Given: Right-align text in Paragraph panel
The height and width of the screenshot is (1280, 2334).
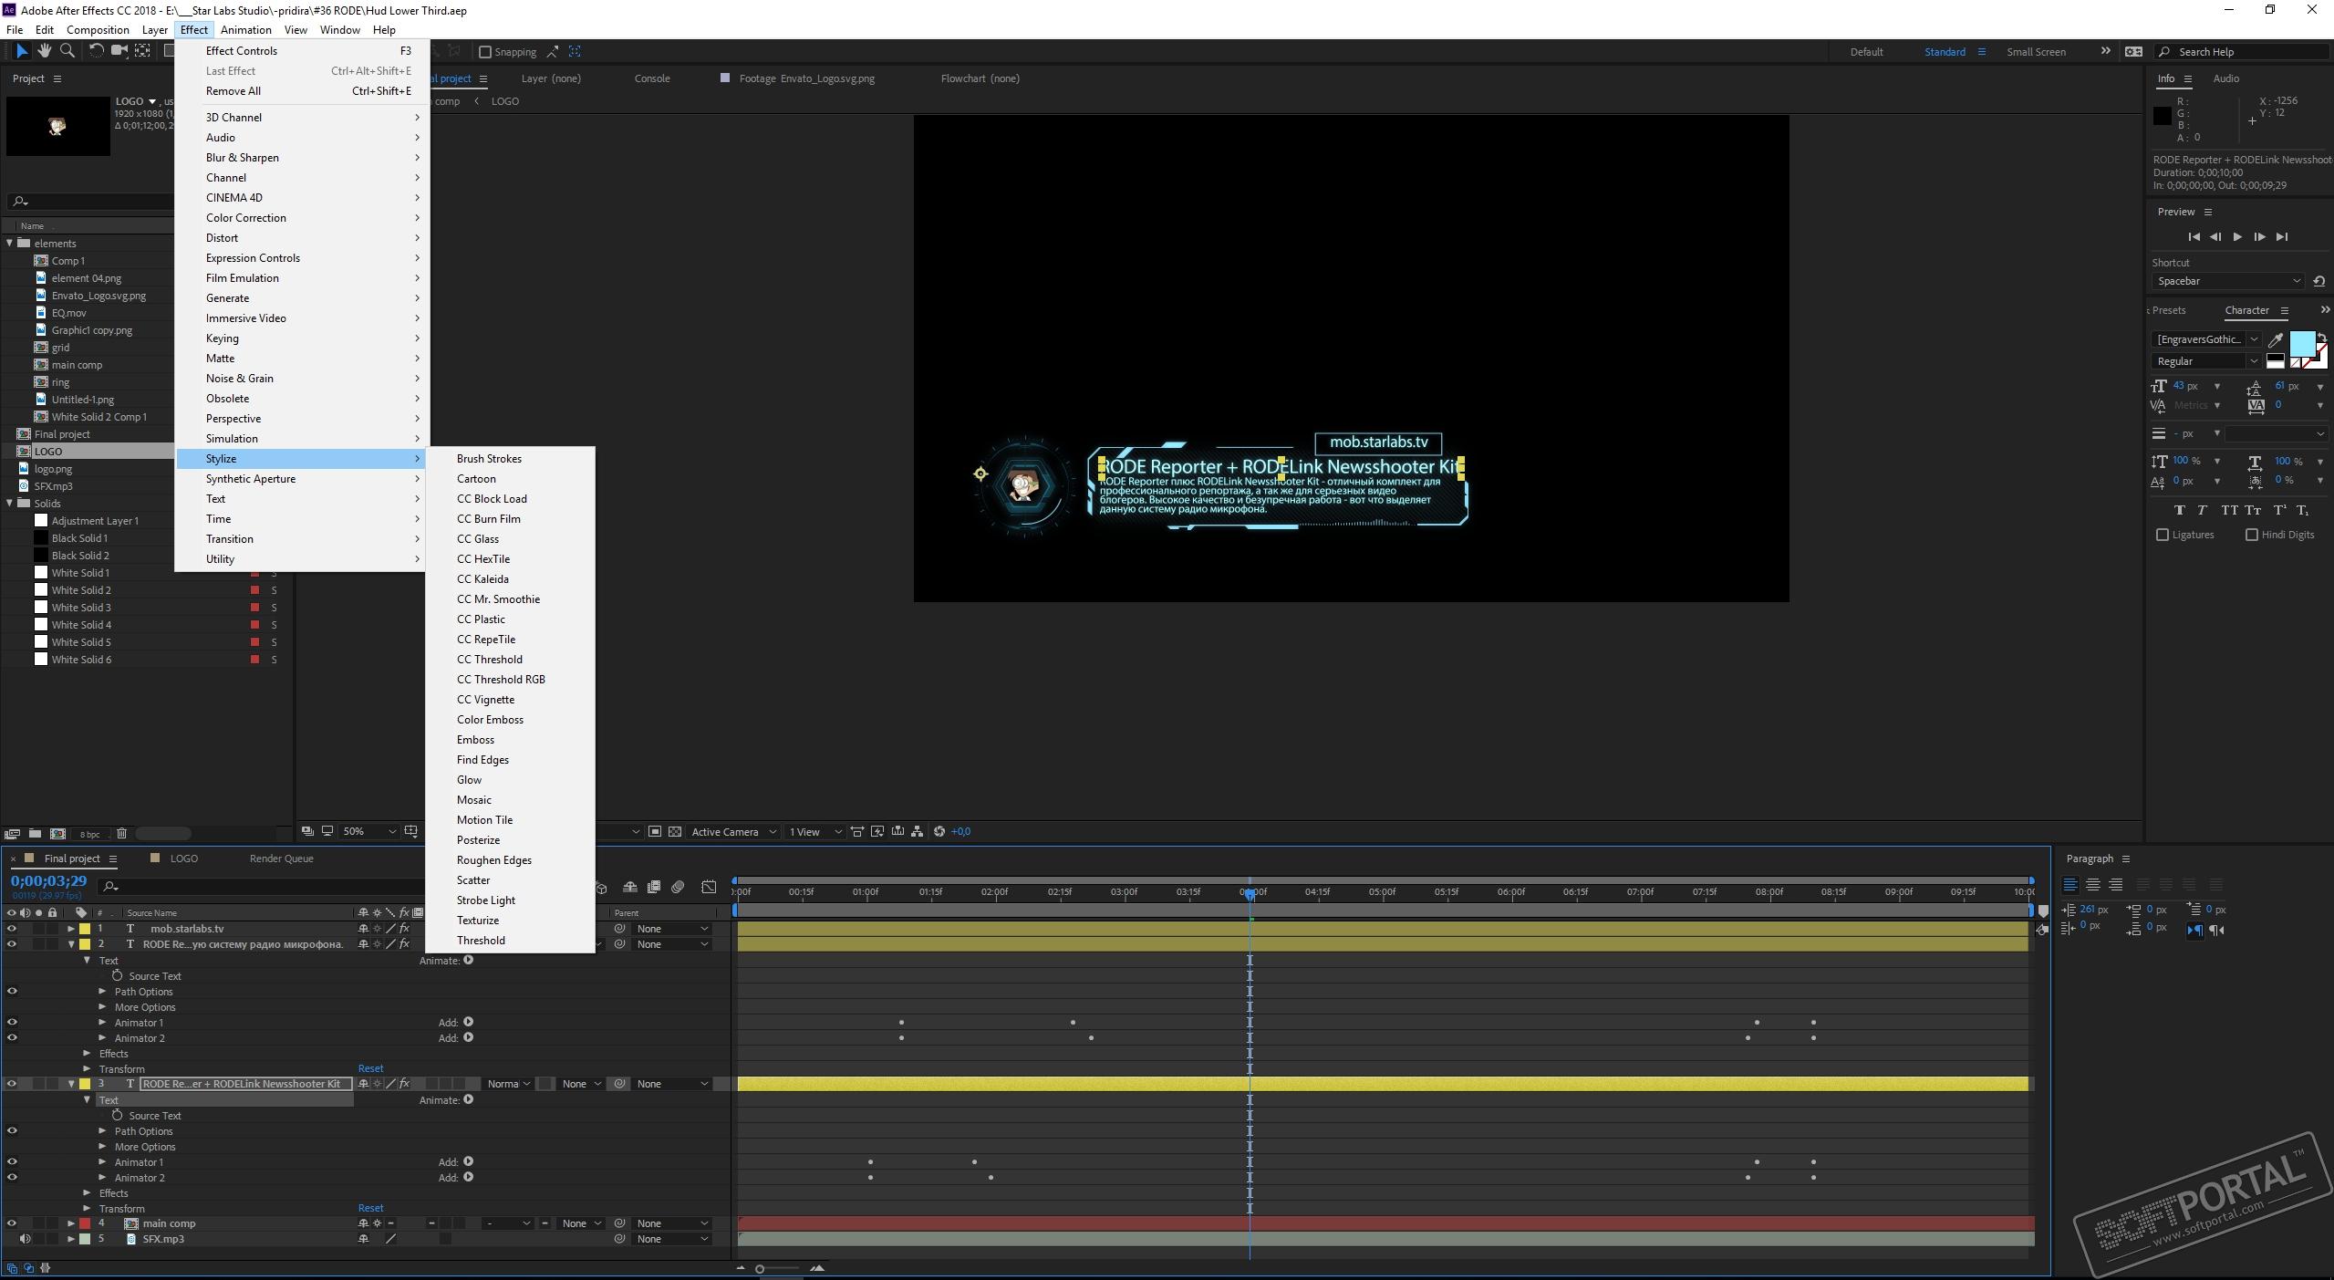Looking at the screenshot, I should (x=2116, y=885).
